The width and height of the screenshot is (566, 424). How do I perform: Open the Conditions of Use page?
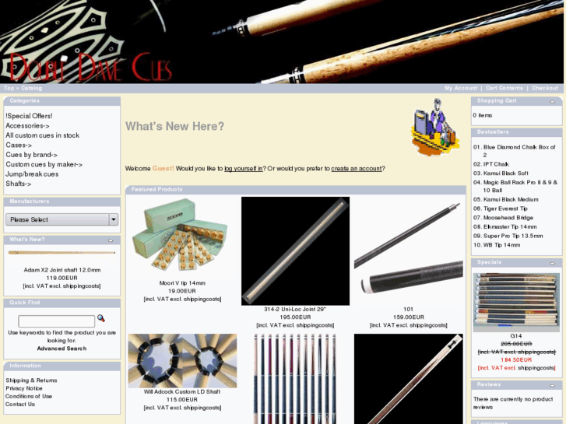click(29, 396)
